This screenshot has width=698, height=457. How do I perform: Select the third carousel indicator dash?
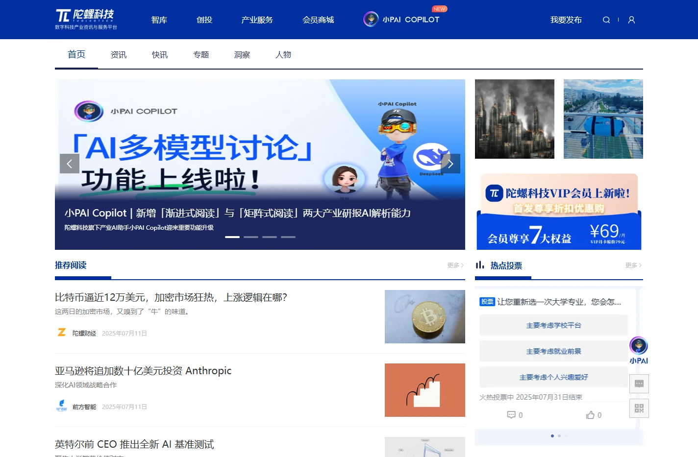(x=270, y=237)
